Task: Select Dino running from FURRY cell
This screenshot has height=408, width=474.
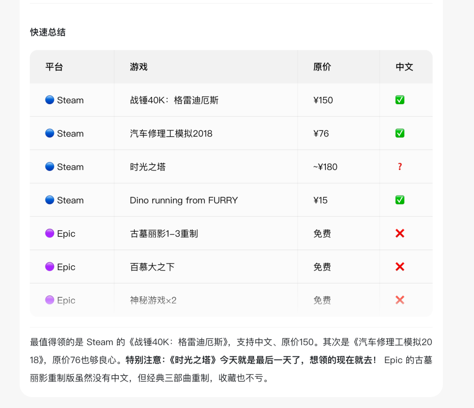Action: point(184,200)
